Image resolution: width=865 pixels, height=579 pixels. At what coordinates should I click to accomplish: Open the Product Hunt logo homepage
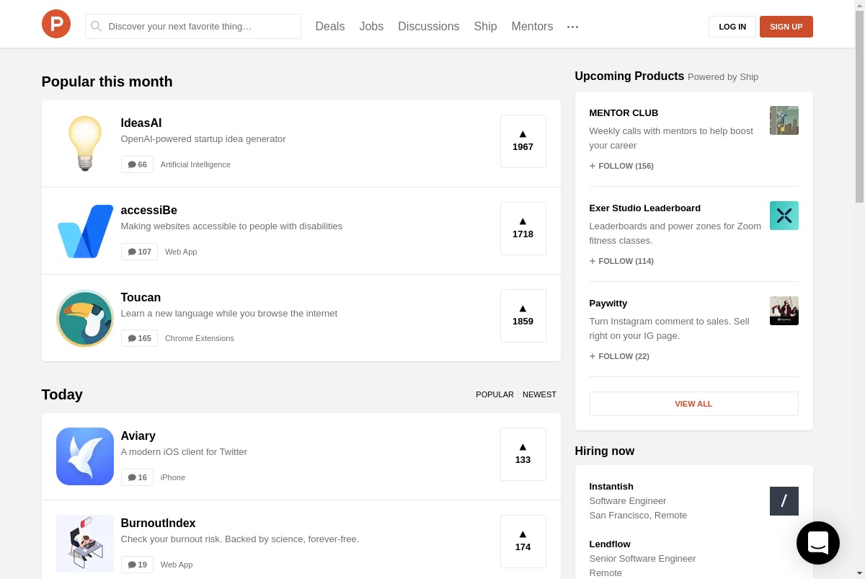(x=56, y=24)
